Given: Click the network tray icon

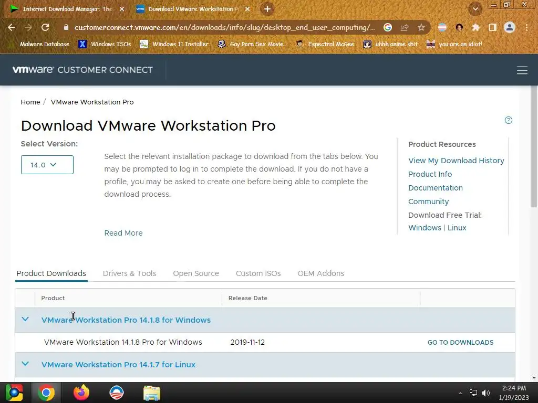Looking at the screenshot, I should pyautogui.click(x=473, y=393).
